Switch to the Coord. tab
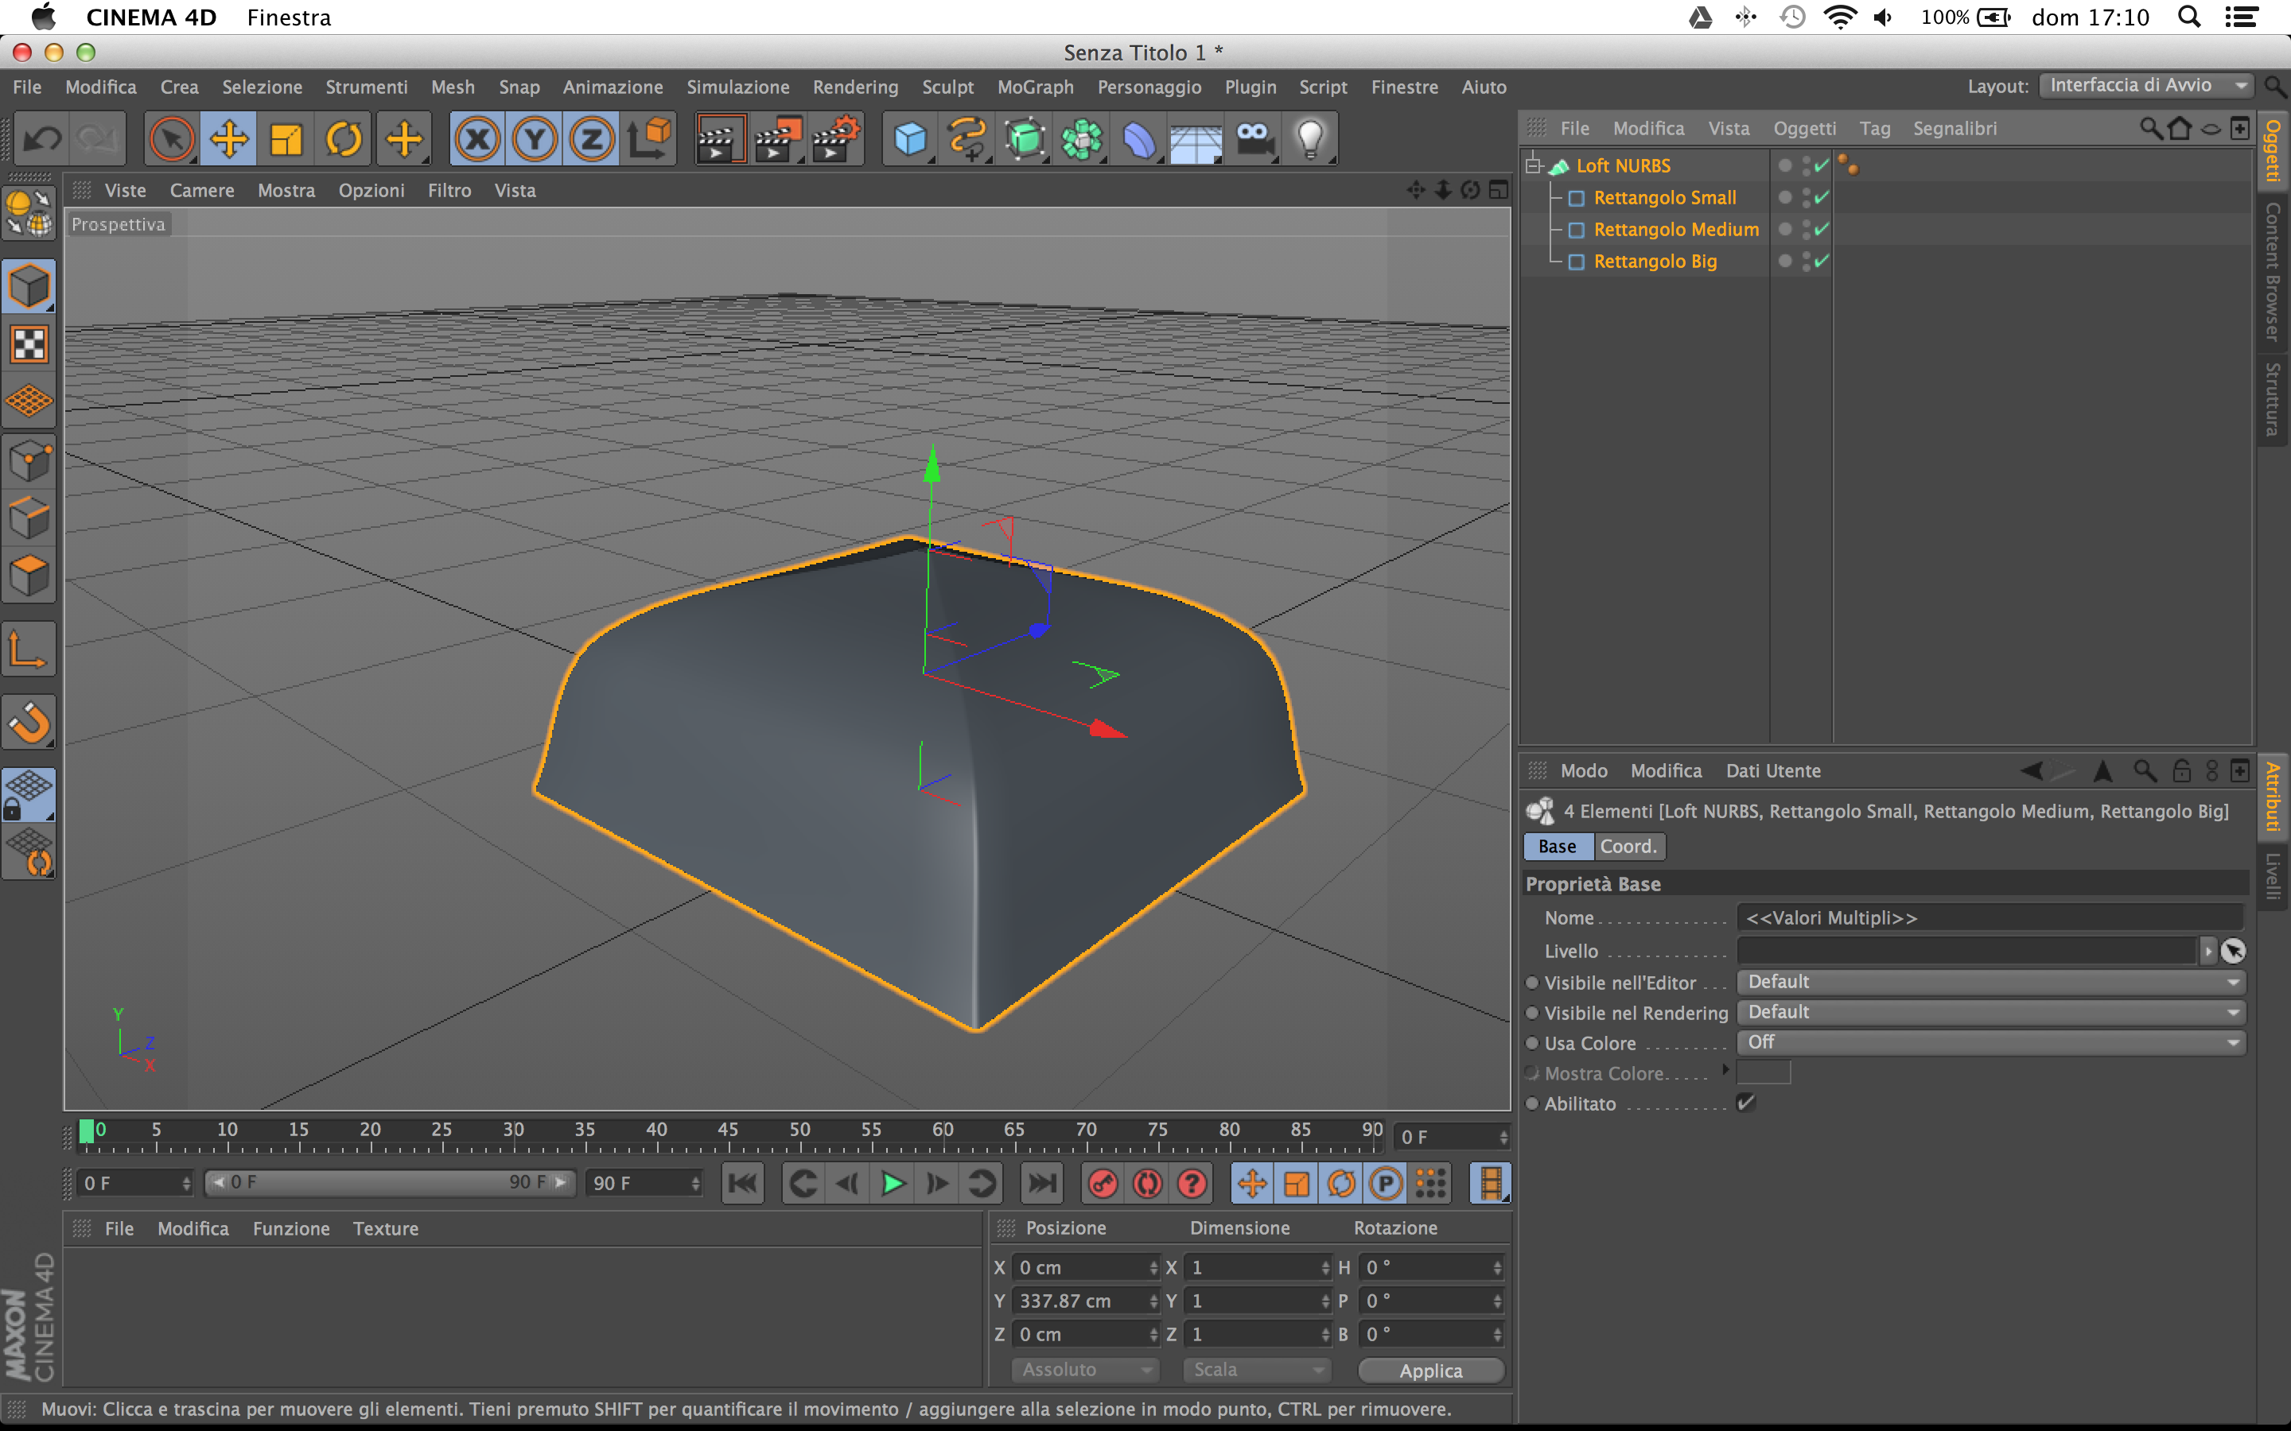This screenshot has width=2291, height=1431. point(1628,846)
